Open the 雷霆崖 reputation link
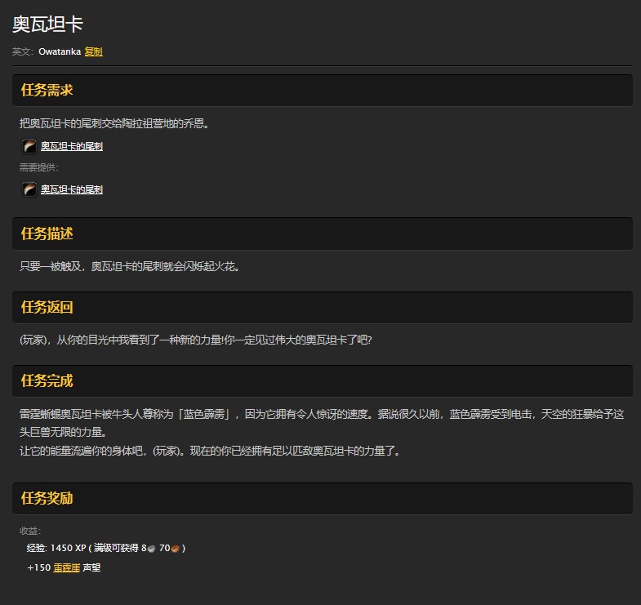Viewport: 641px width, 605px height. 66,567
